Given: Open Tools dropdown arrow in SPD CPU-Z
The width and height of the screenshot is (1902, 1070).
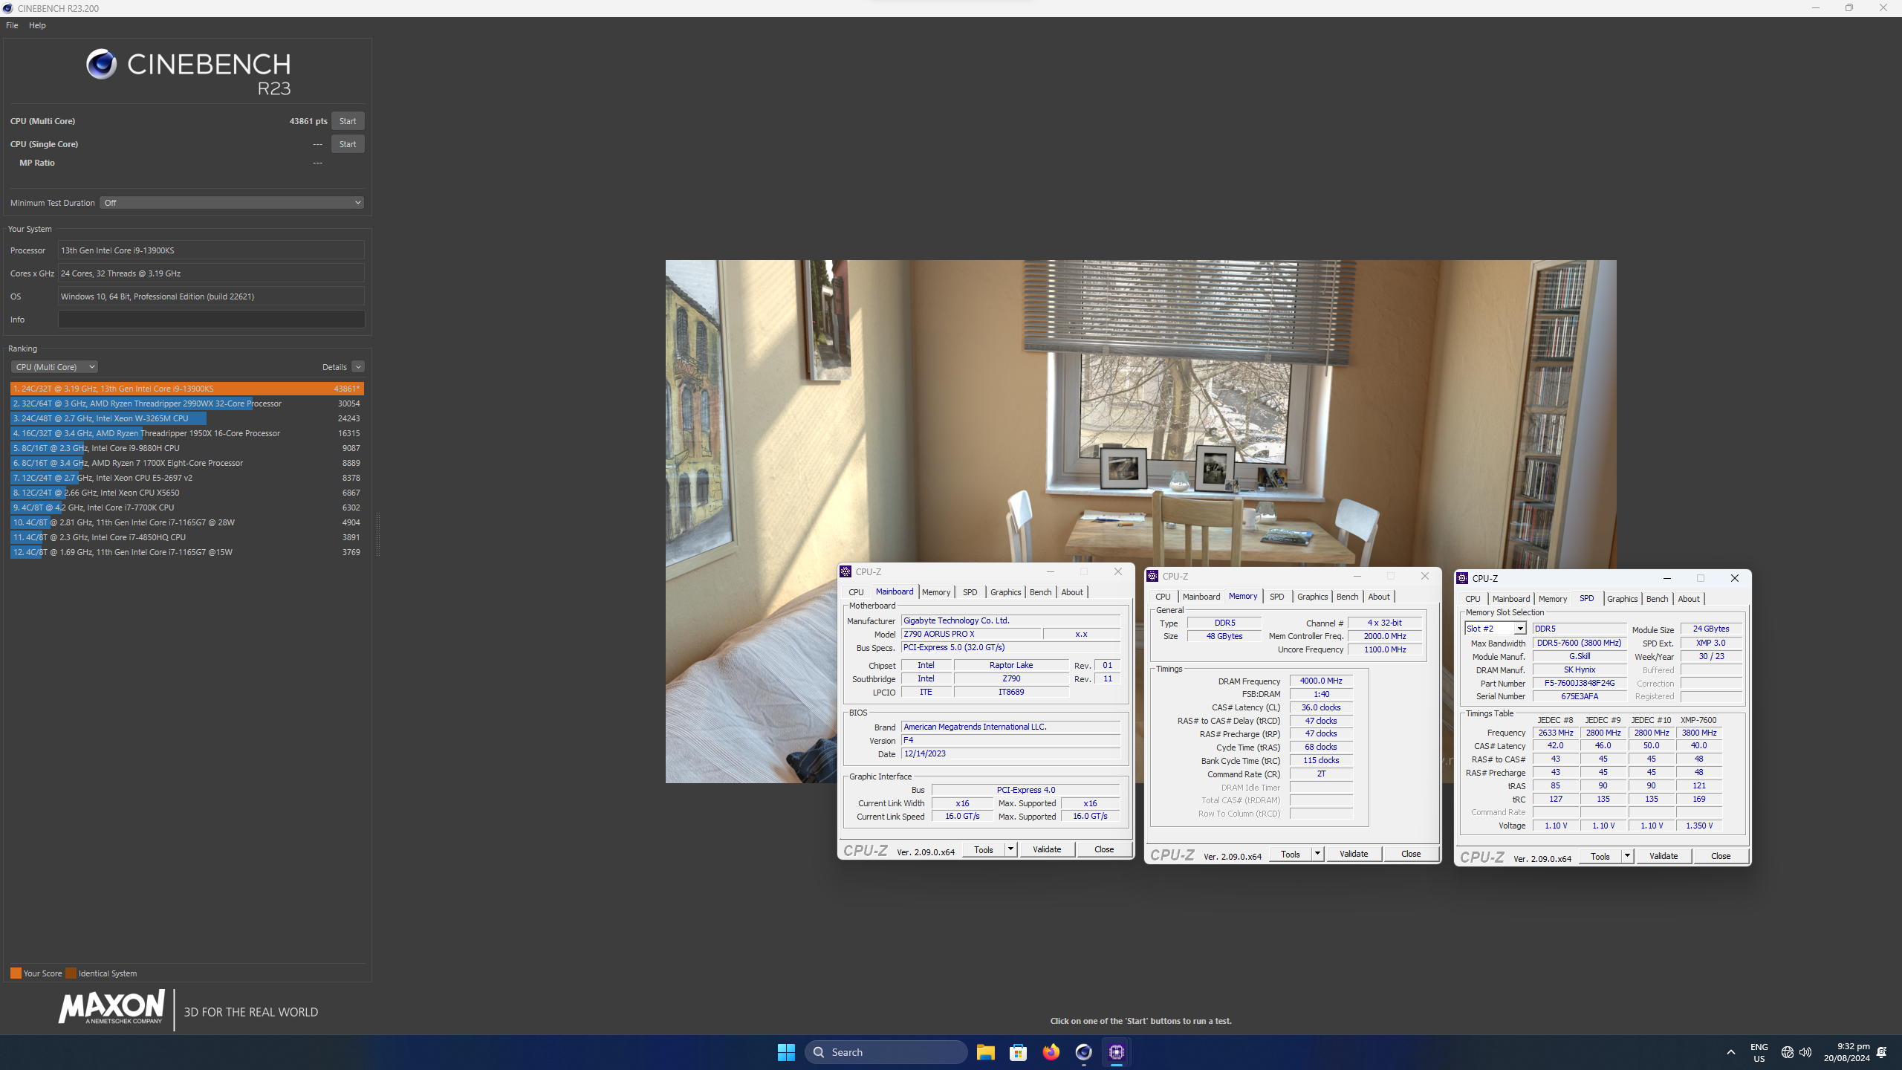Looking at the screenshot, I should [x=1627, y=856].
